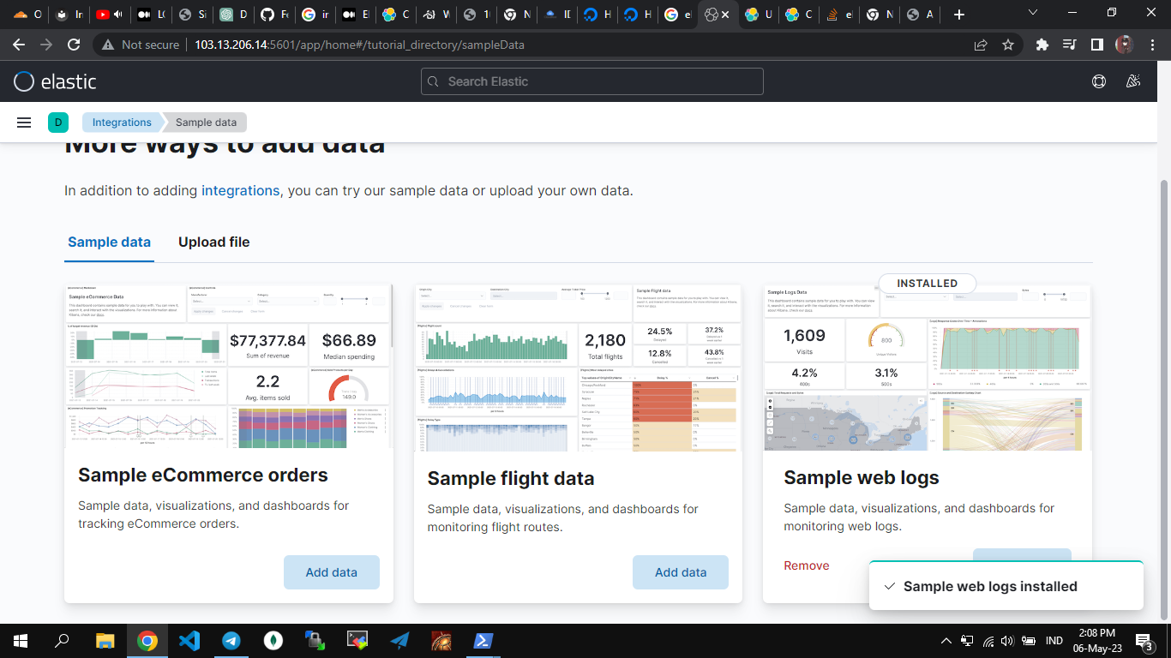Open Visual Studio Code from the taskbar
This screenshot has height=658, width=1171.
tap(189, 641)
